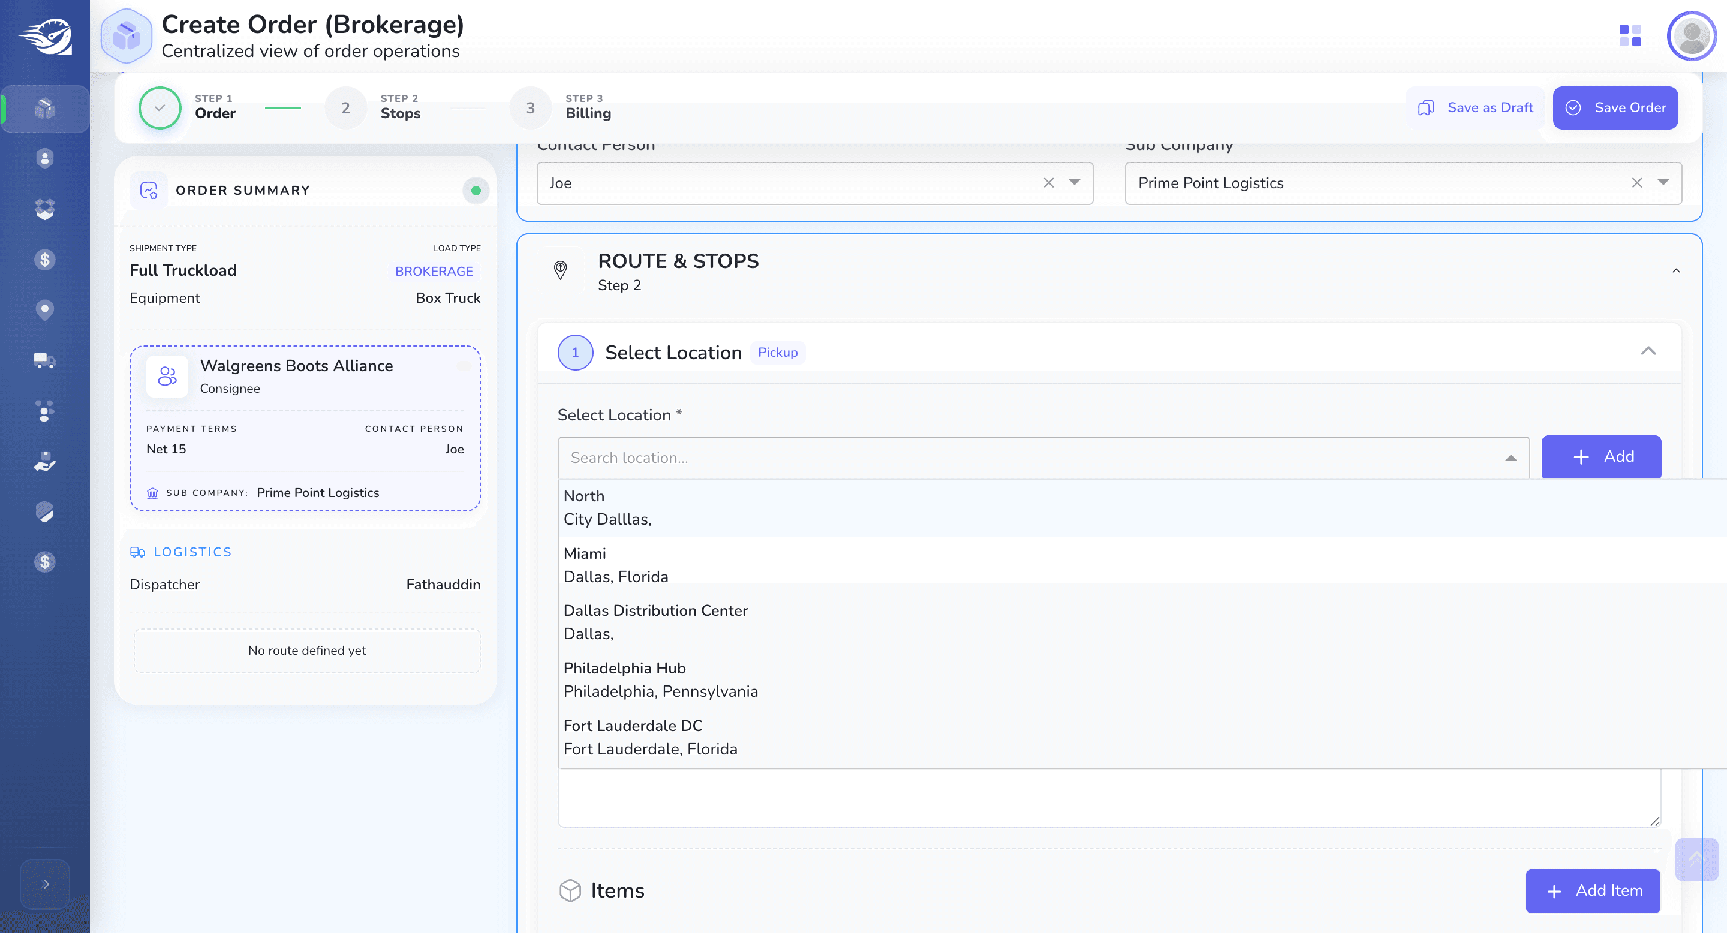Click the Add location button
Viewport: 1727px width, 933px height.
(1601, 456)
